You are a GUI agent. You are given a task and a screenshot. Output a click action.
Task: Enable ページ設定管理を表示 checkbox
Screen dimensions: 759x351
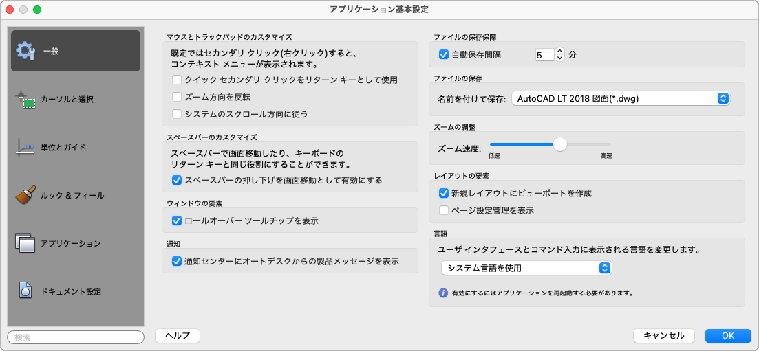point(444,210)
